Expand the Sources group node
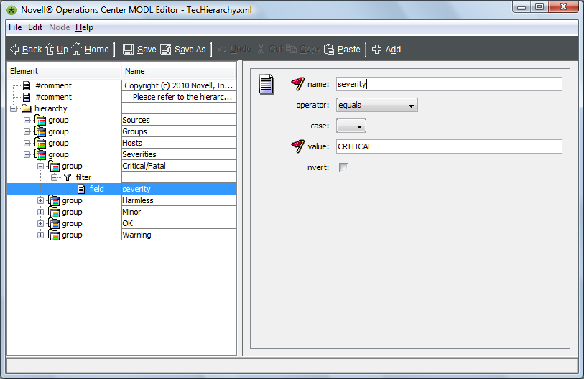584x379 pixels. 27,121
